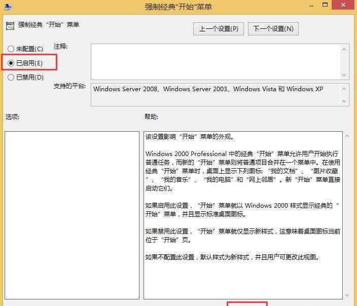Click the 支持的平台 text showing Windows Server 2008

pos(208,89)
